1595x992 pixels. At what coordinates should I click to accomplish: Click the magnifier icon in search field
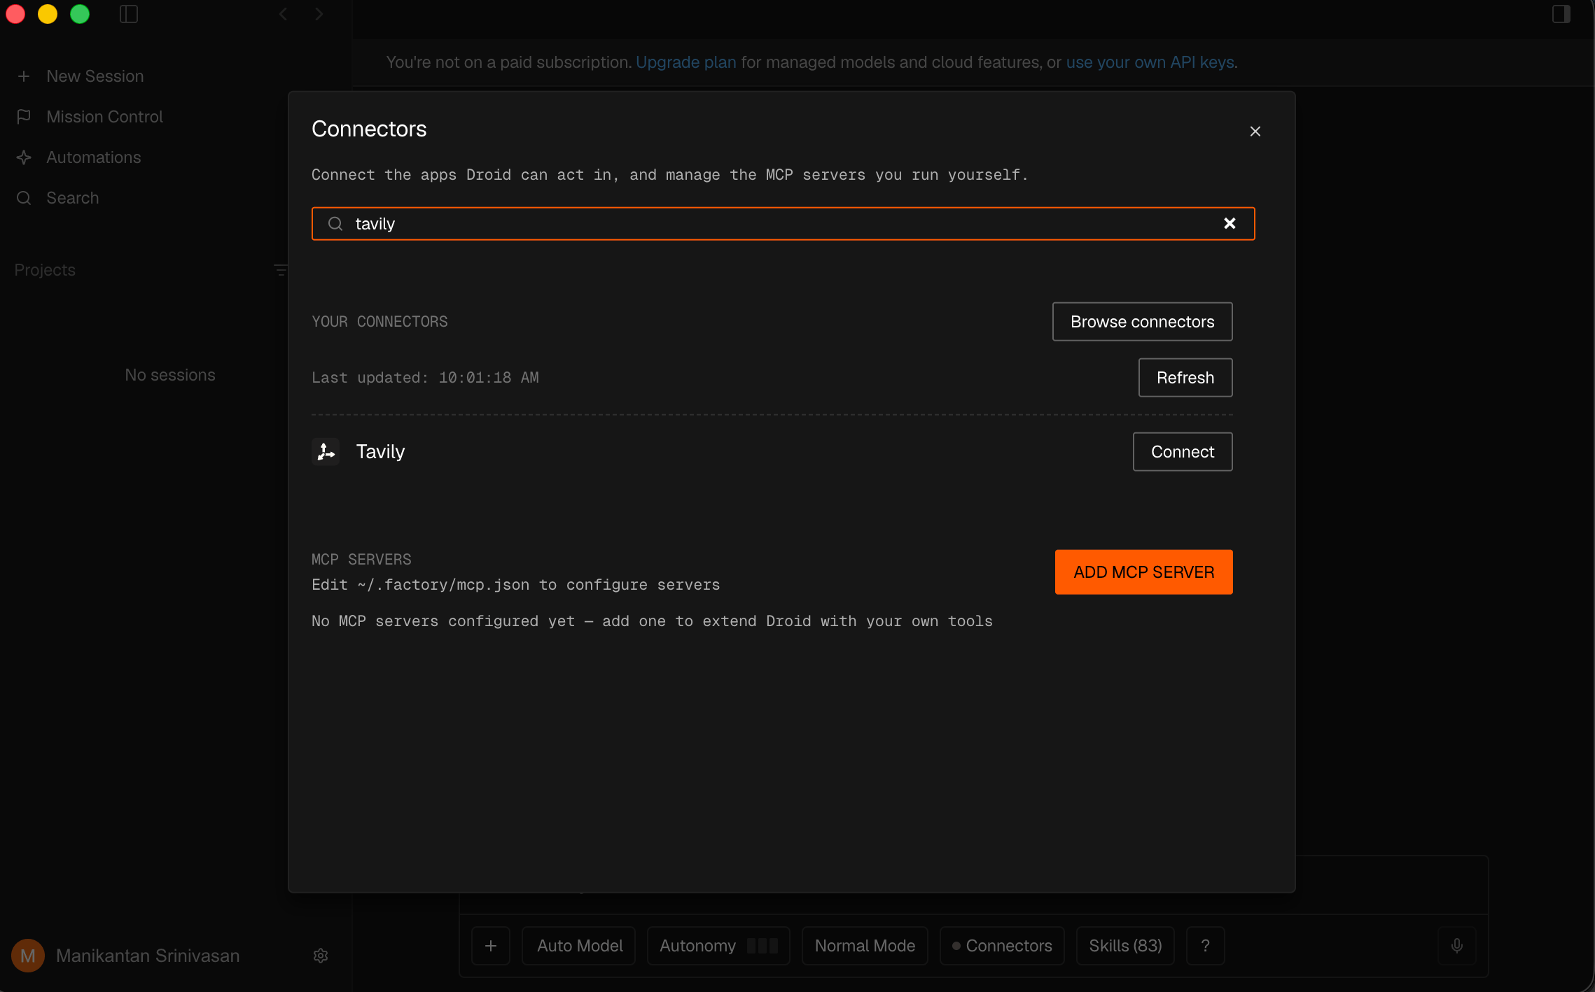(335, 223)
